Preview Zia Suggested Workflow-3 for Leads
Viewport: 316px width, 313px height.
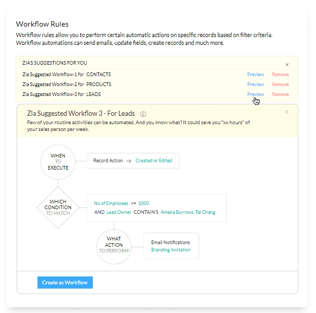click(x=256, y=94)
